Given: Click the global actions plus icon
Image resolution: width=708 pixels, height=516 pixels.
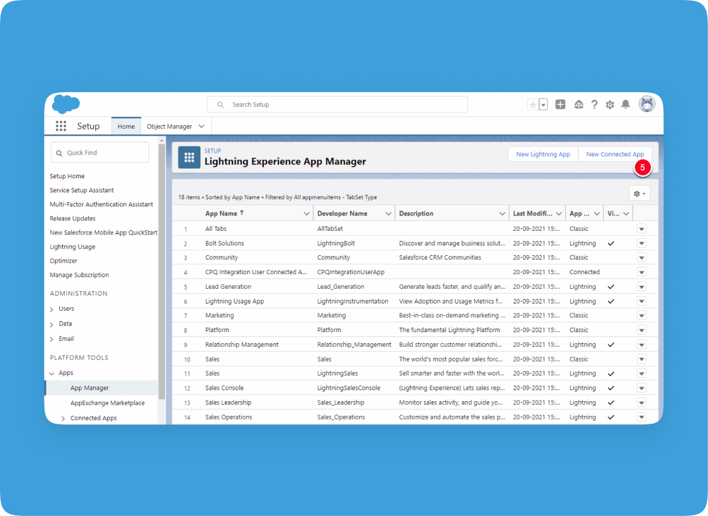Looking at the screenshot, I should point(560,104).
